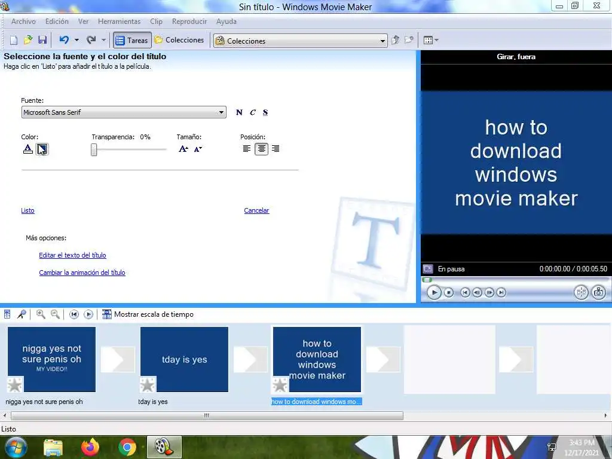Screen dimensions: 612x459
Task: Open Chrome from the taskbar
Action: (x=127, y=447)
